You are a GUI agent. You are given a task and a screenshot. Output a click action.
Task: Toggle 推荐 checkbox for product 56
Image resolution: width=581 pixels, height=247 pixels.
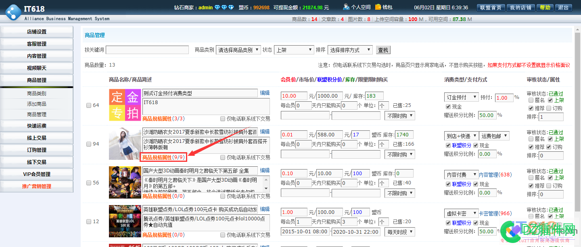pyautogui.click(x=531, y=186)
